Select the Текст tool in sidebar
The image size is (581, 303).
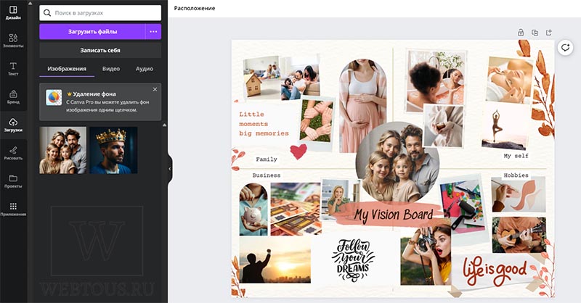[13, 68]
